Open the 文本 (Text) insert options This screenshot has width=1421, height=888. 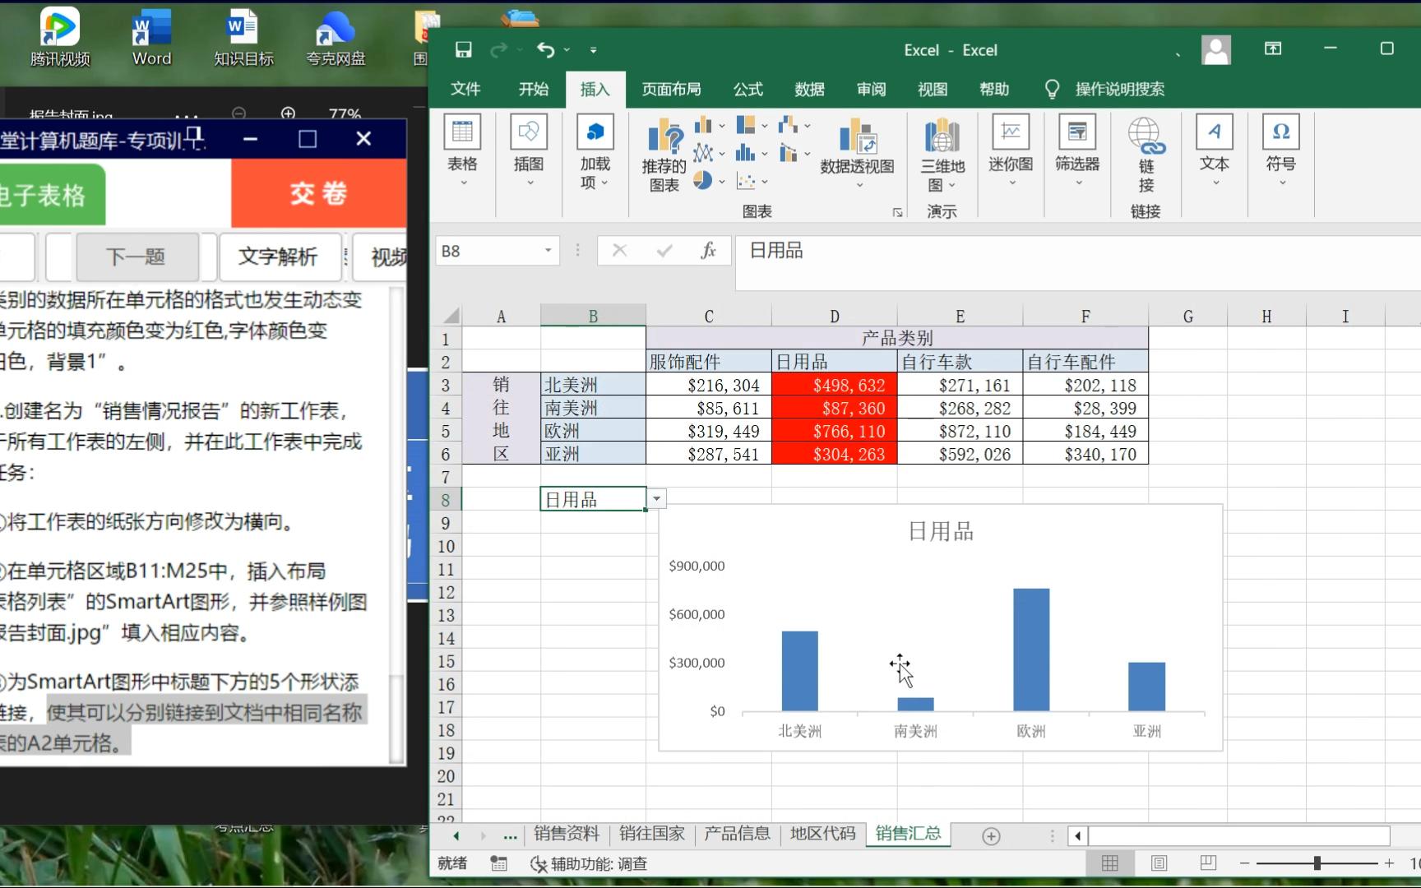1214,148
